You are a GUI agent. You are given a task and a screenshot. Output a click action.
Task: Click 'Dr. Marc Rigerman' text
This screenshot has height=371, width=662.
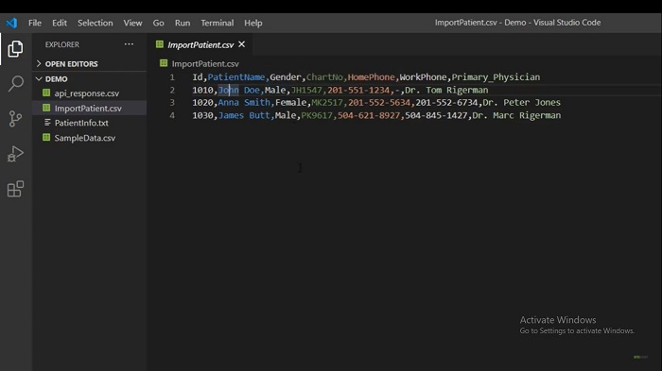516,115
